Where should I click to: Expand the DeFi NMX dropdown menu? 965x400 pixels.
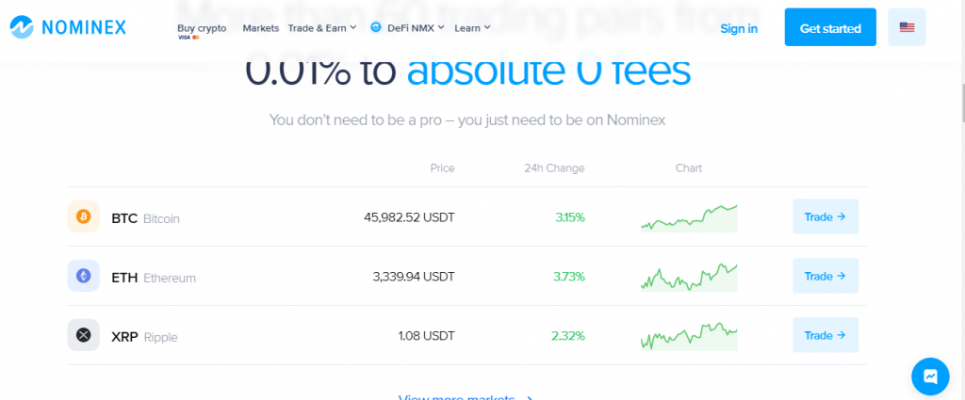coord(407,27)
